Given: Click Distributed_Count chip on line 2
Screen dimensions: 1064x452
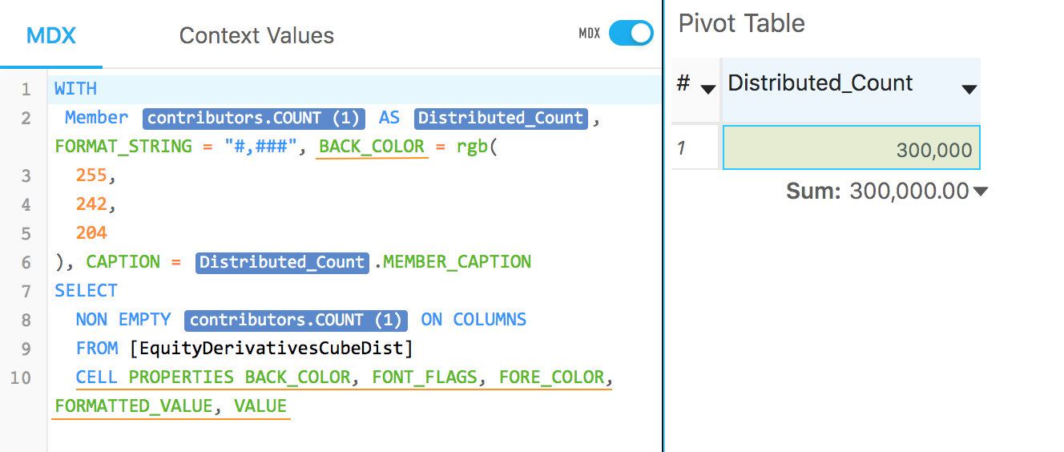Looking at the screenshot, I should pos(501,118).
